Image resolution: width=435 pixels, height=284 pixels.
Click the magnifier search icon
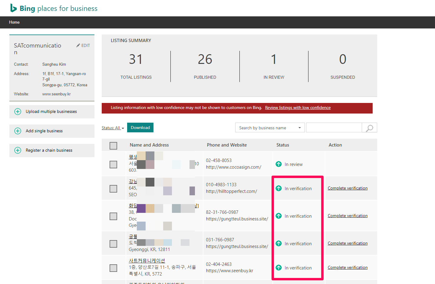click(x=369, y=128)
